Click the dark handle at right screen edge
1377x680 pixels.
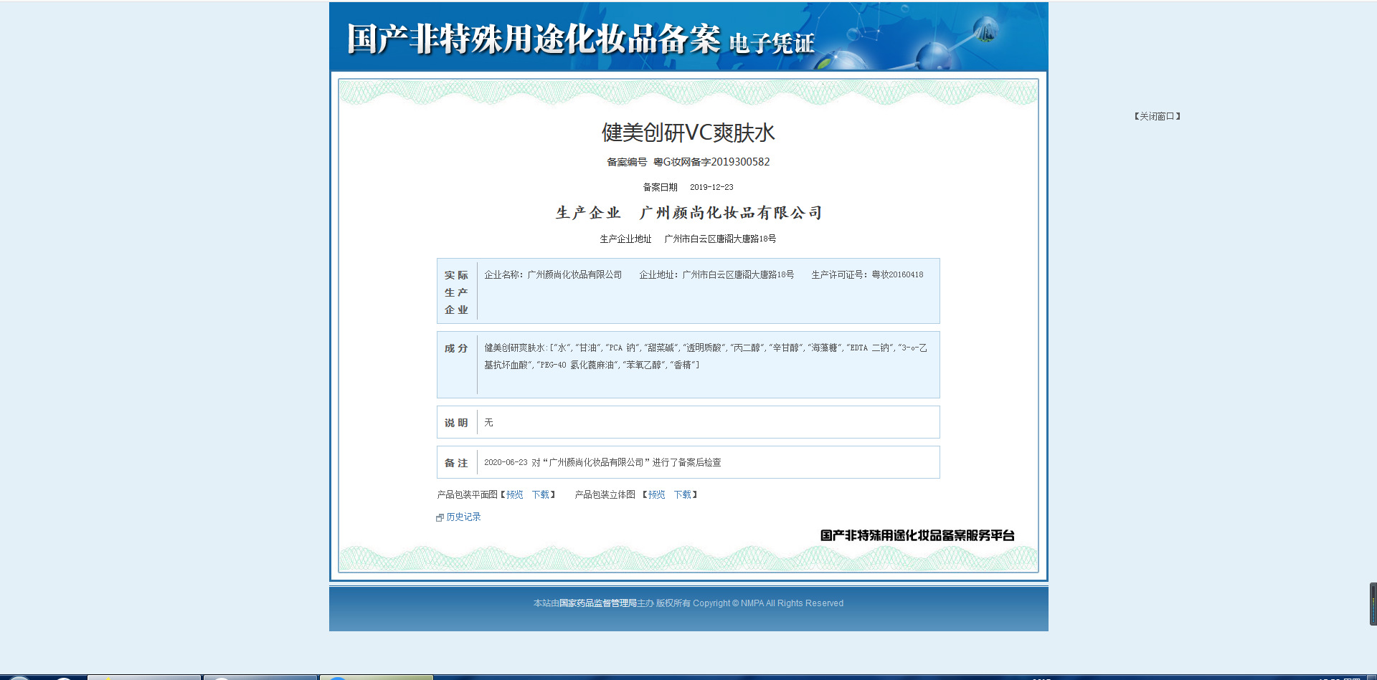[1373, 604]
